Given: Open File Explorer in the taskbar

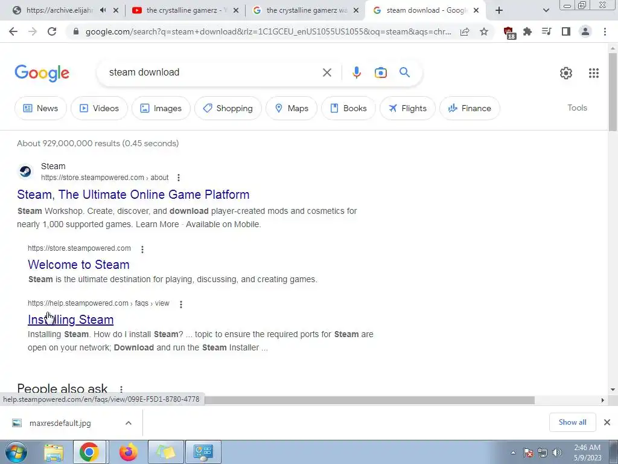Looking at the screenshot, I should click(x=54, y=452).
